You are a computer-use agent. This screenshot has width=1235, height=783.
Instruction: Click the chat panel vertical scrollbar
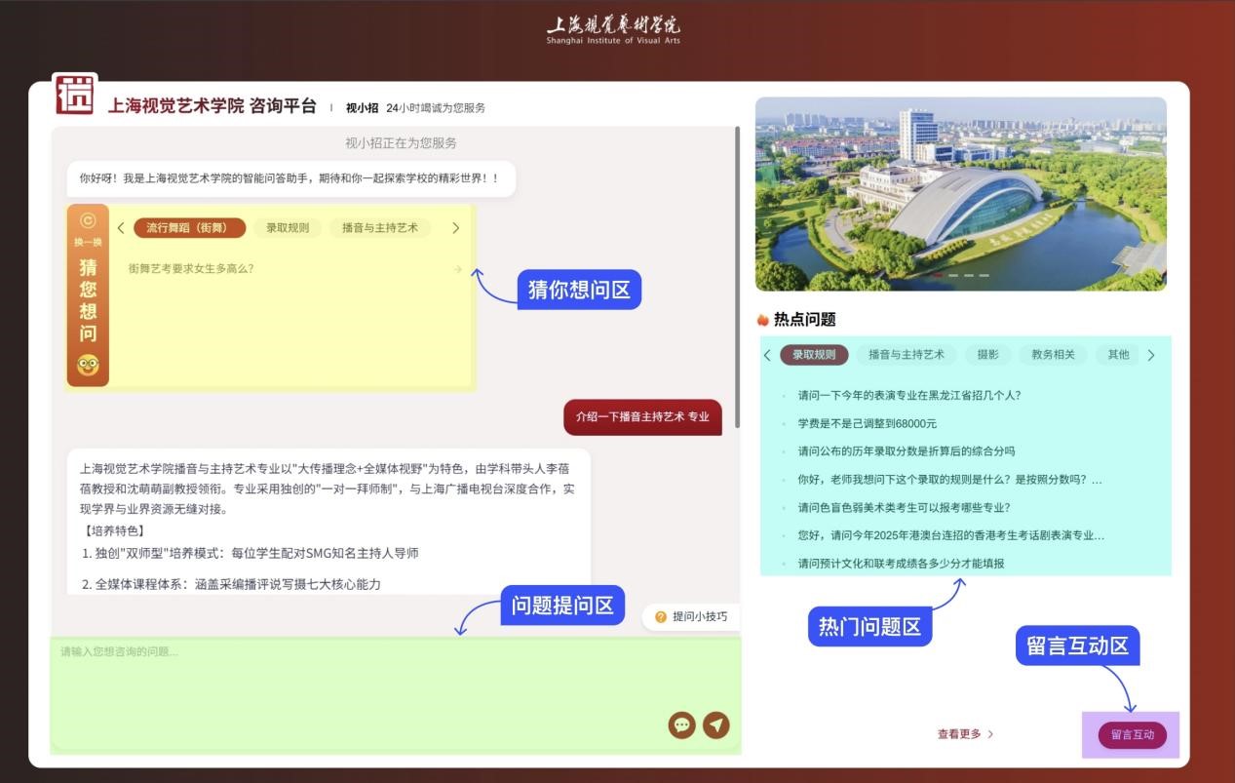pos(738,277)
